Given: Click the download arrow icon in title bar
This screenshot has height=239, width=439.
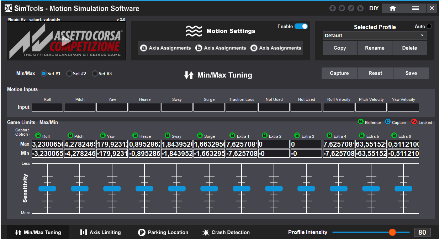Looking at the screenshot, I should [333, 8].
